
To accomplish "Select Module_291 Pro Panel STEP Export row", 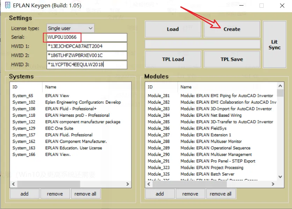I will [x=211, y=161].
